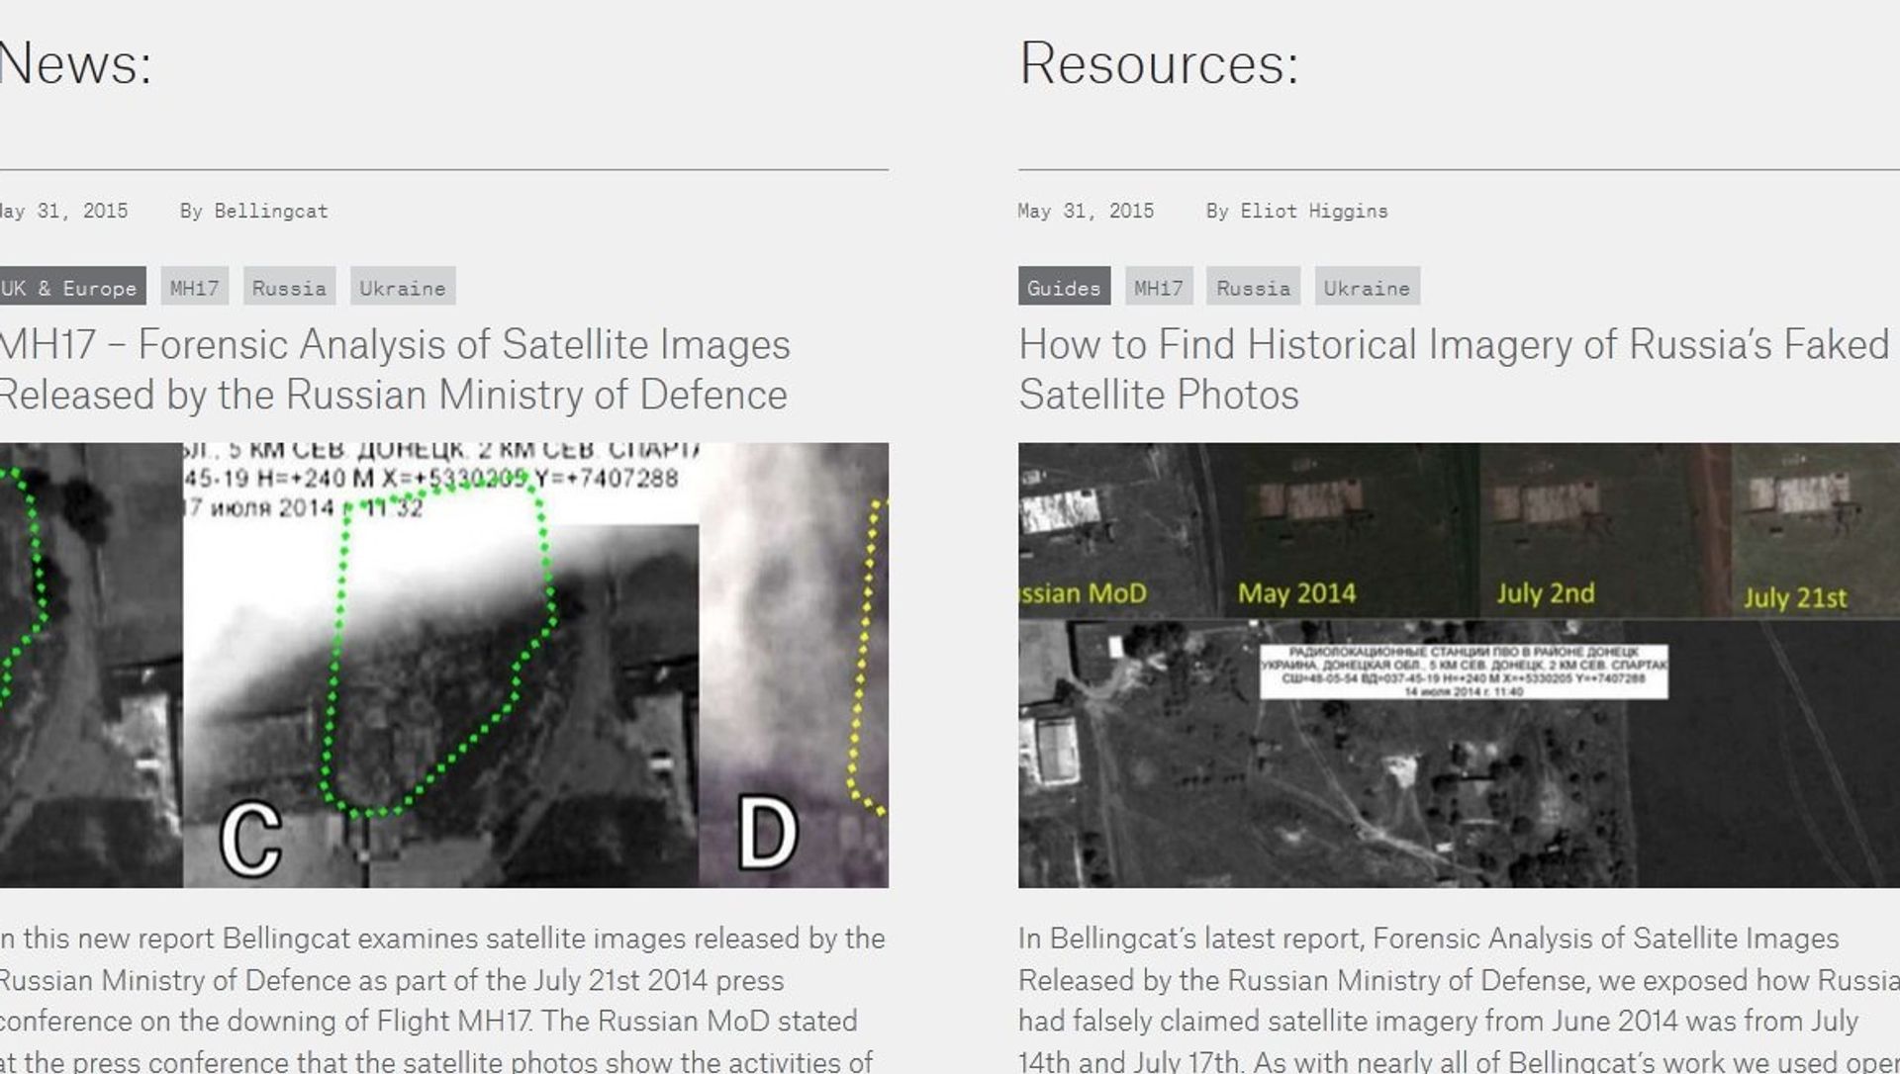The width and height of the screenshot is (1900, 1074).
Task: Open the historical imagery comparison thumbnail
Action: click(x=1459, y=665)
